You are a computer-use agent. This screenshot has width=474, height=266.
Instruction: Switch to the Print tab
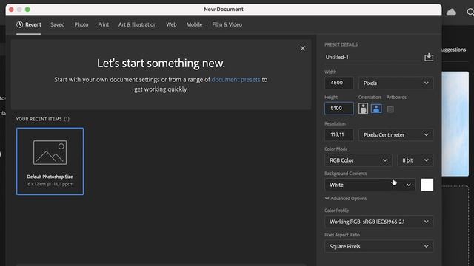[104, 24]
